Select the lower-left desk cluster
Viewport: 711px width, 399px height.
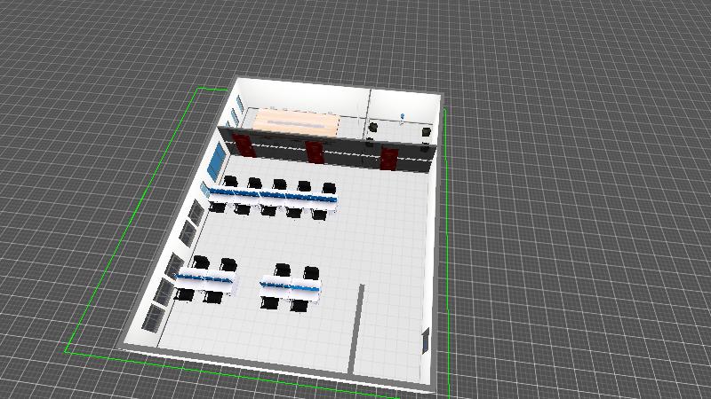208,280
